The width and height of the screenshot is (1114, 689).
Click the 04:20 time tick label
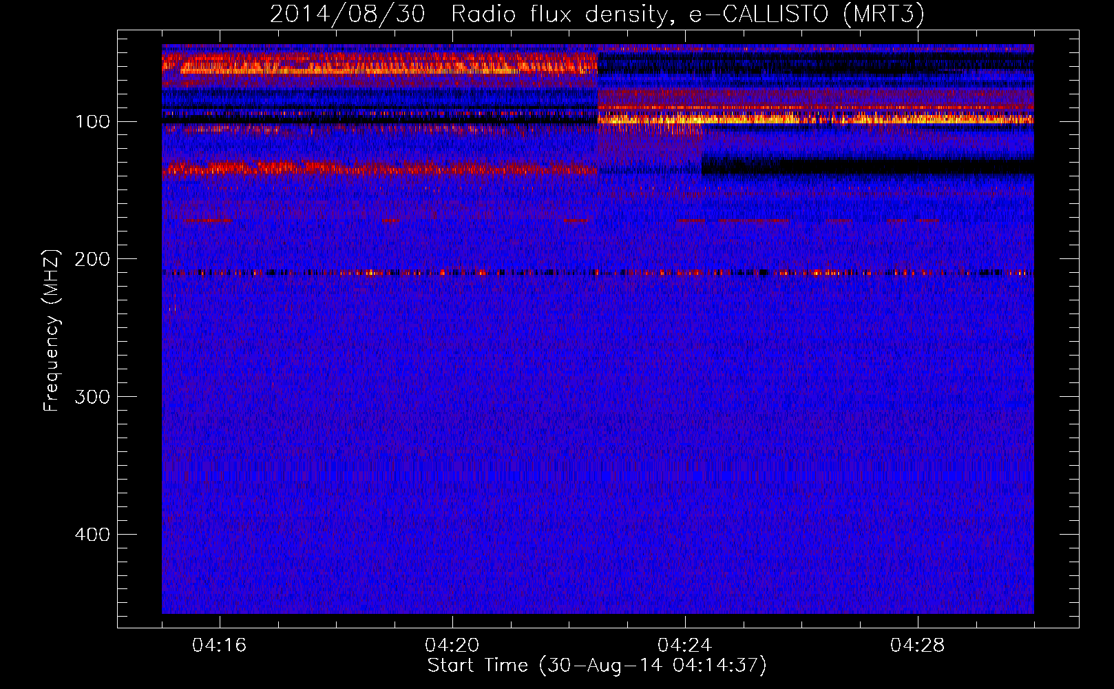452,646
